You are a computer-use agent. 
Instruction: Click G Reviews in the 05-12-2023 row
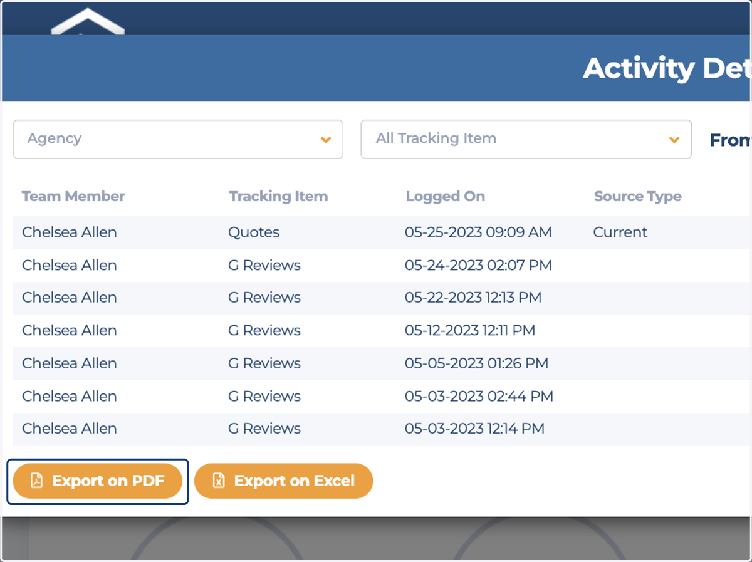coord(264,330)
